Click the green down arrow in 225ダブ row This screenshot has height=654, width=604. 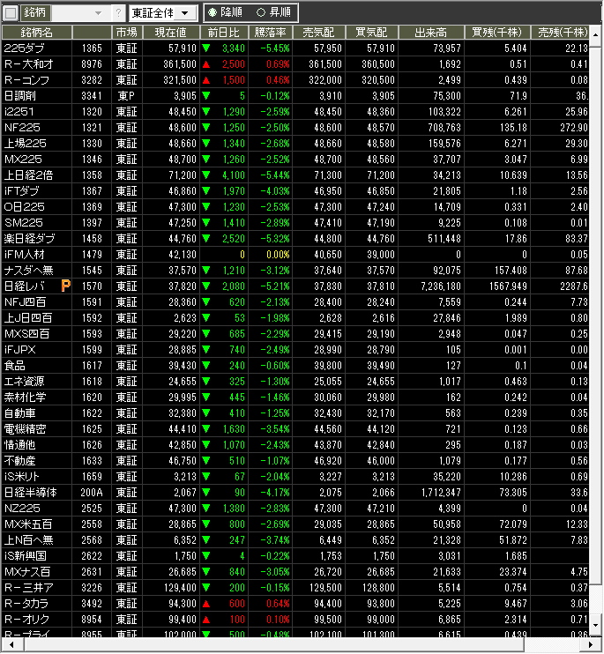pyautogui.click(x=205, y=48)
